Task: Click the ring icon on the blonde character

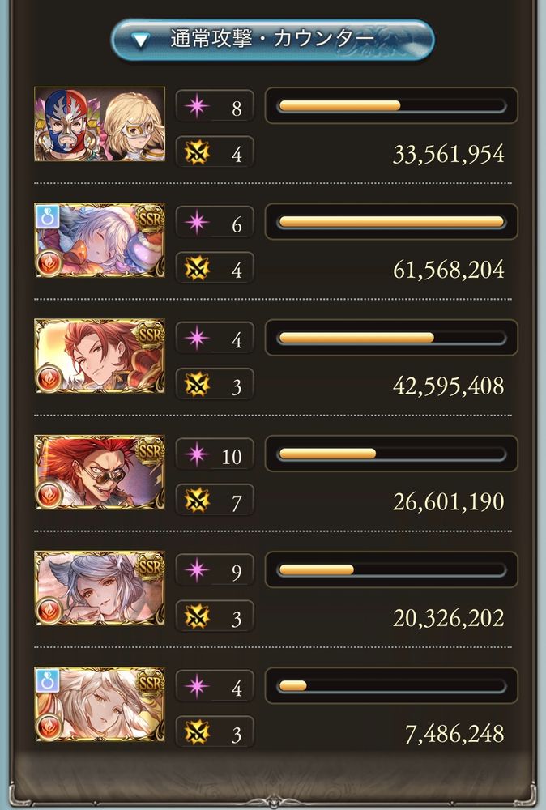Action: tap(47, 681)
